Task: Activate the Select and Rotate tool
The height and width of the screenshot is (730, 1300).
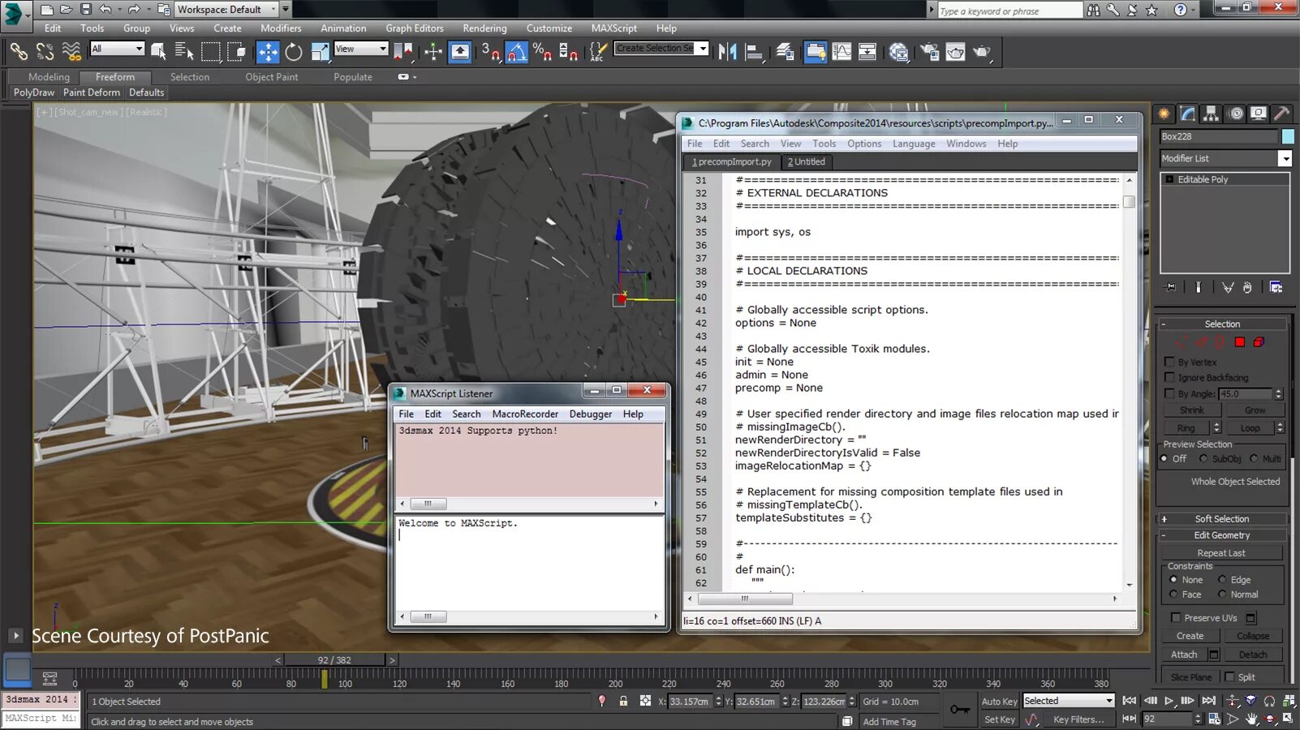Action: pyautogui.click(x=294, y=52)
